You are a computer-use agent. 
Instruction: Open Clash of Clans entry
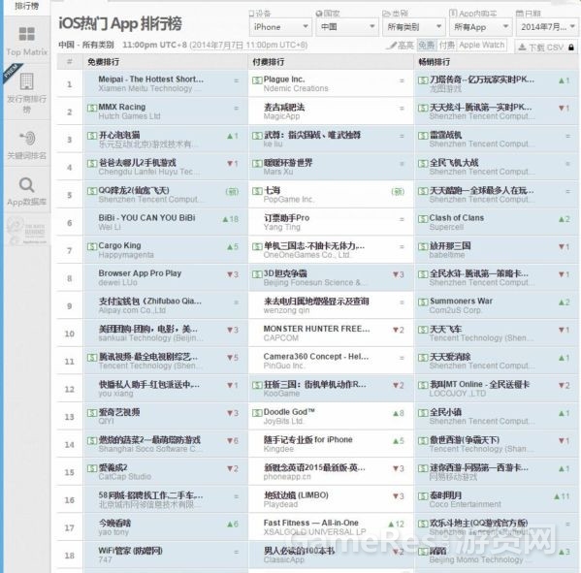tap(457, 218)
